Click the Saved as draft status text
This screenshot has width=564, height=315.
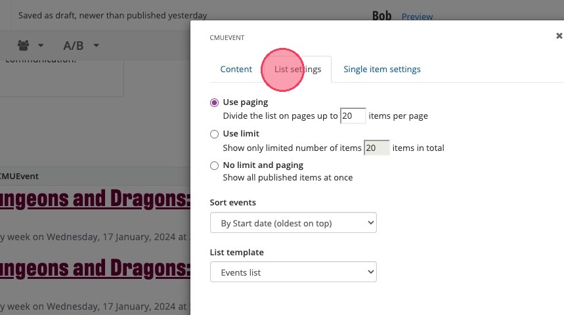(x=112, y=15)
